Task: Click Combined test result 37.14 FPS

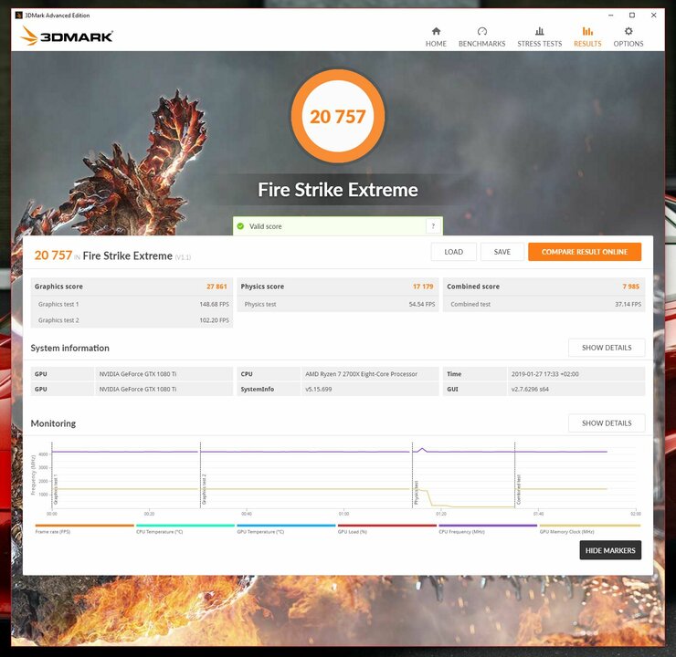Action: (x=628, y=304)
